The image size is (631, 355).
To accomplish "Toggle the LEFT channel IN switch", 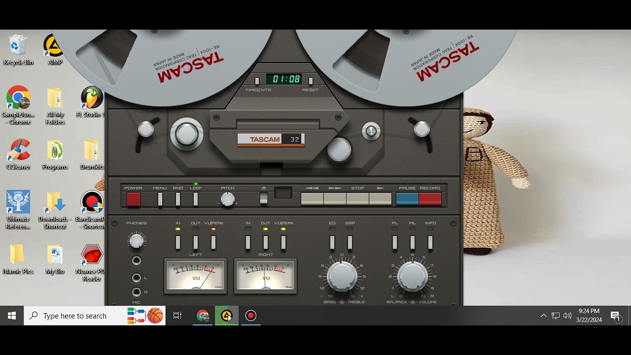I will (x=178, y=243).
